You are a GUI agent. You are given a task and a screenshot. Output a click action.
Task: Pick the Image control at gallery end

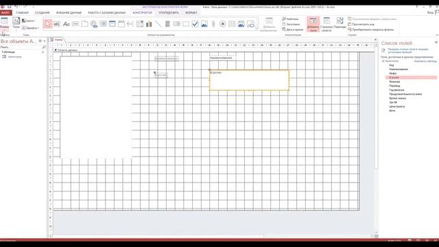tap(250, 24)
